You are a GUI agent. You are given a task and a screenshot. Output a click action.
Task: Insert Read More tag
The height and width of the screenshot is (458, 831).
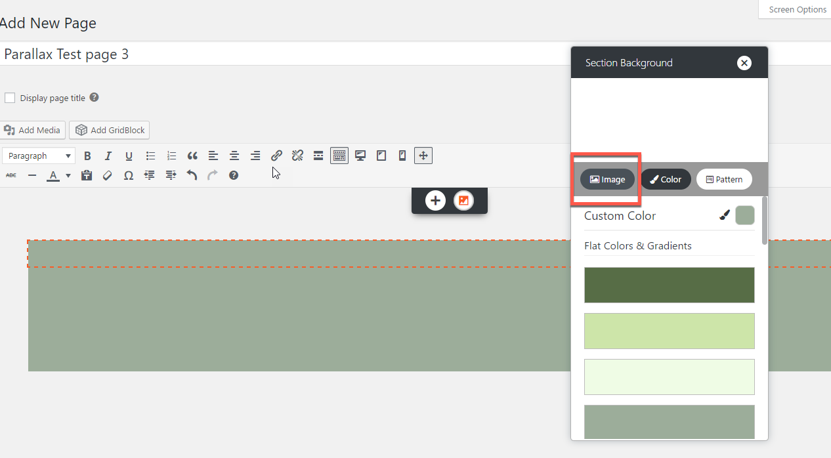pos(318,156)
